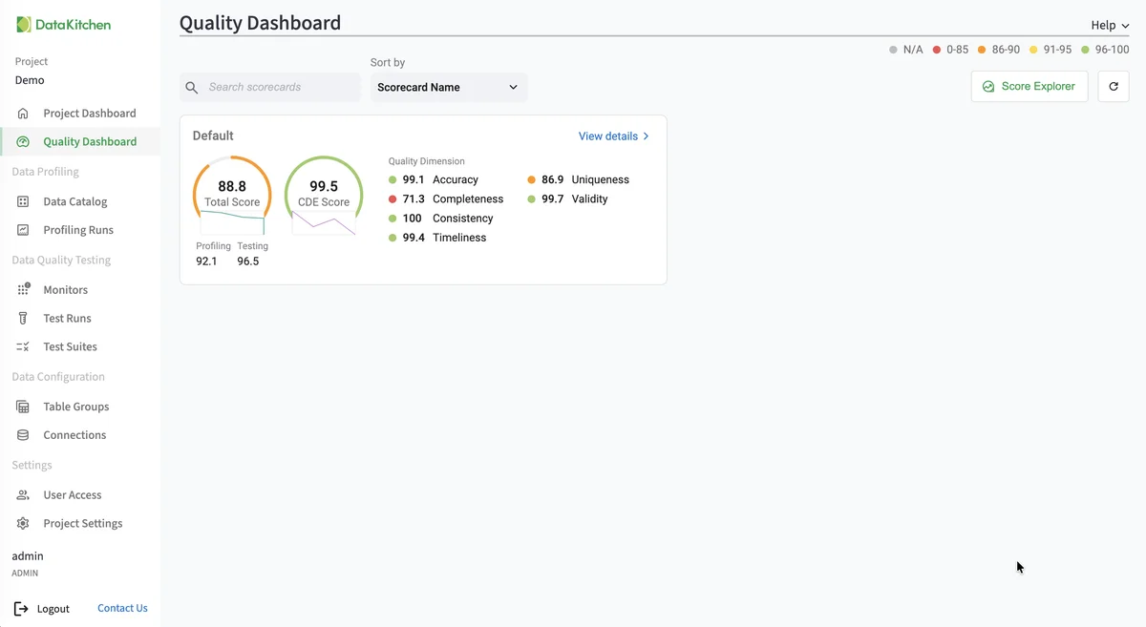The height and width of the screenshot is (627, 1146).
Task: Open the Connections page
Action: [x=74, y=435]
